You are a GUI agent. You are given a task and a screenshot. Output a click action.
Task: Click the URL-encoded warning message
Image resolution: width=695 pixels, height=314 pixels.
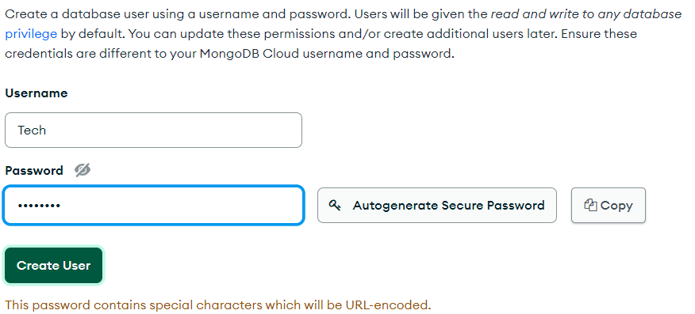[217, 305]
